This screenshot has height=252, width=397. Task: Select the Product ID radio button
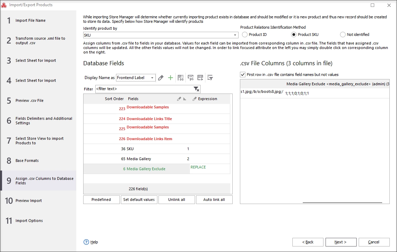pos(244,35)
